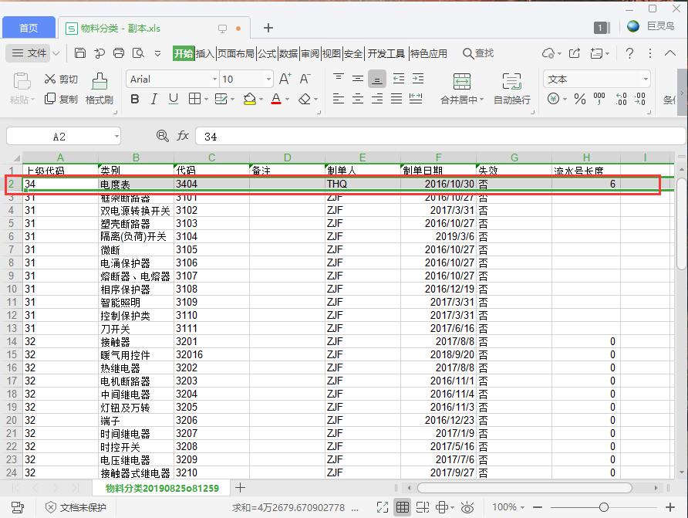Image resolution: width=688 pixels, height=518 pixels.
Task: Click the zoom slider handle in status bar
Action: [603, 507]
